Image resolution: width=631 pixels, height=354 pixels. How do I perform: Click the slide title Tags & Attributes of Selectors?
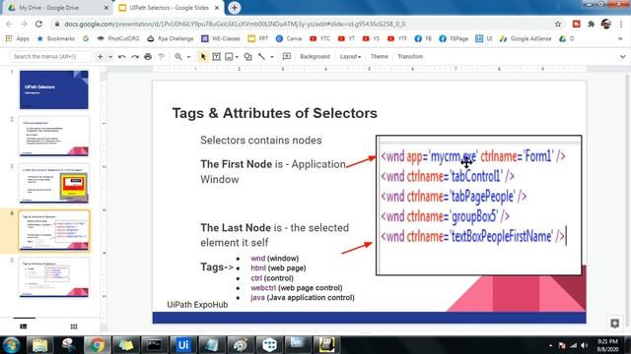[x=275, y=113]
